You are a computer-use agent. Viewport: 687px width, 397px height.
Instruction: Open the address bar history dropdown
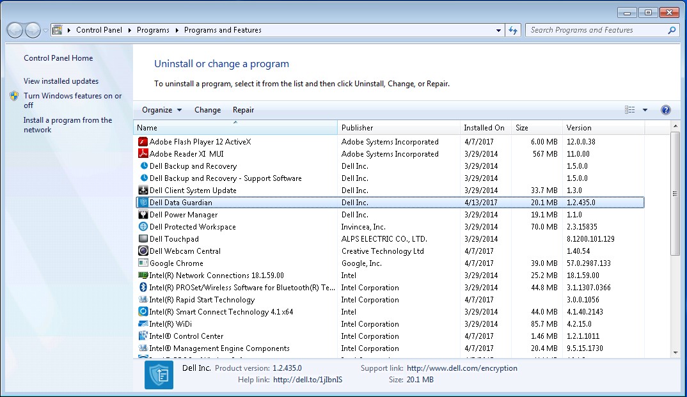point(498,29)
